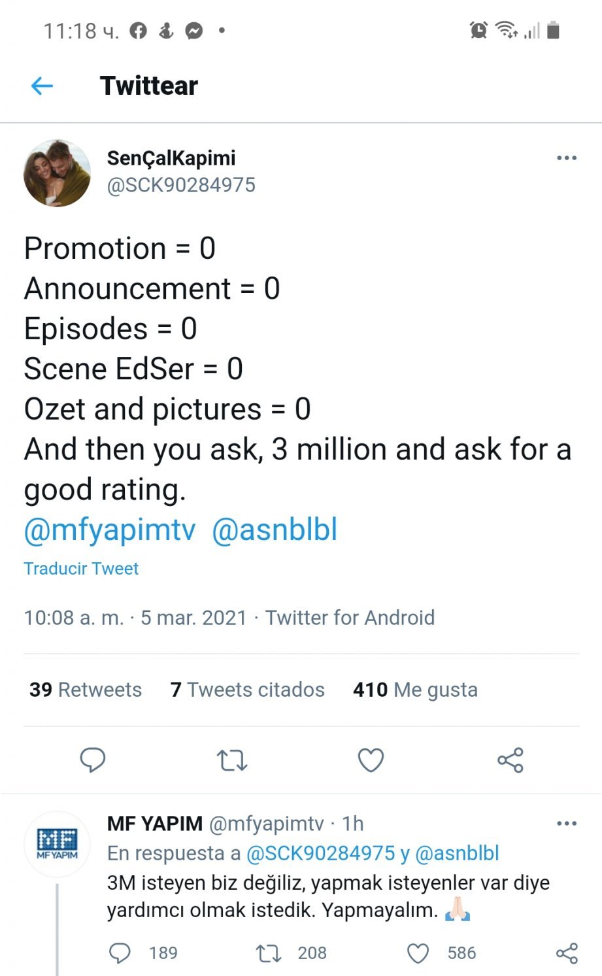Like the MF YAPIM reply
The image size is (602, 976).
[418, 953]
